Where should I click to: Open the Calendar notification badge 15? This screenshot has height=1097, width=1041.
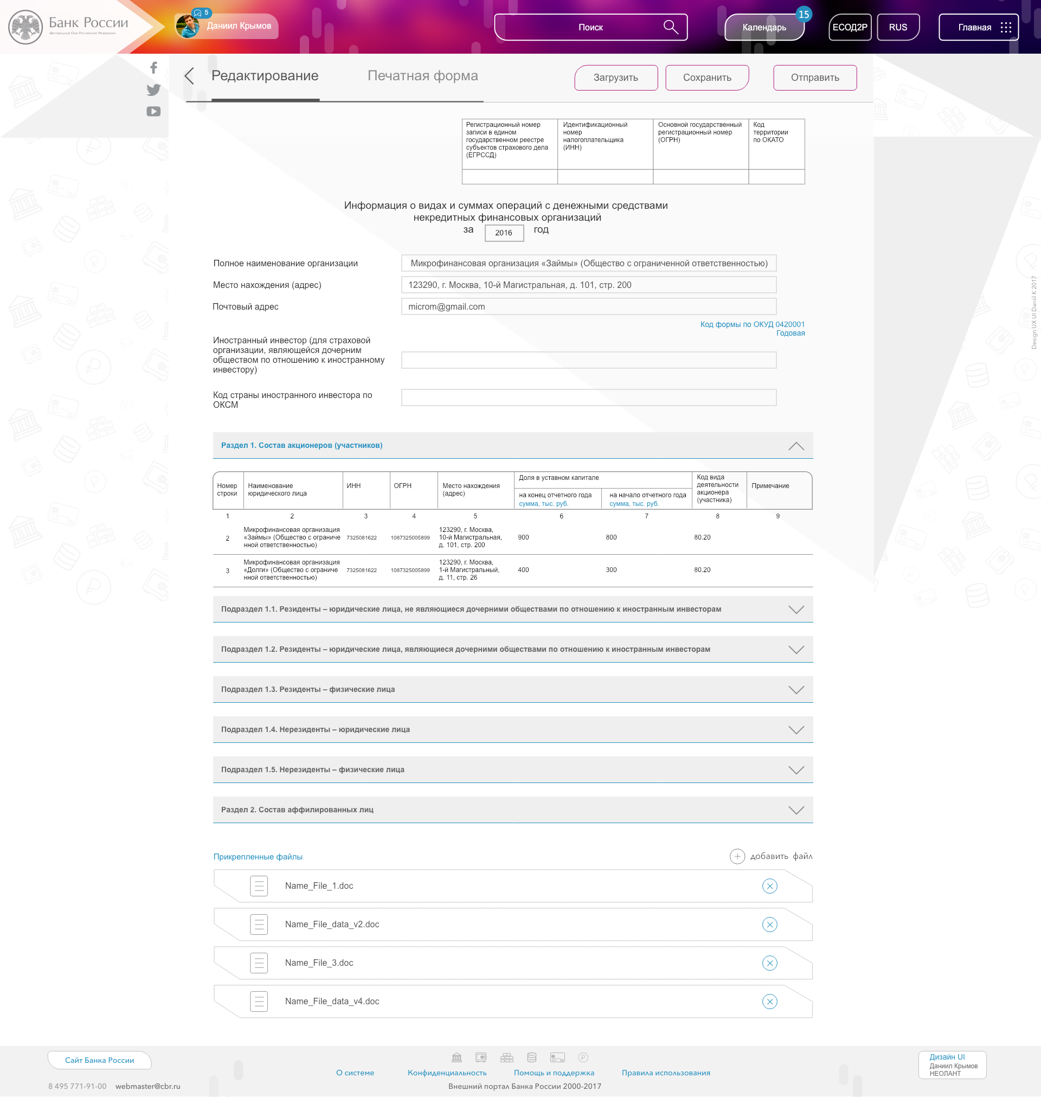tap(804, 15)
